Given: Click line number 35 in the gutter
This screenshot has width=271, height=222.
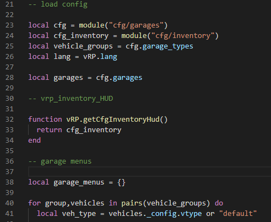Looking at the screenshot, I should click(9, 151).
